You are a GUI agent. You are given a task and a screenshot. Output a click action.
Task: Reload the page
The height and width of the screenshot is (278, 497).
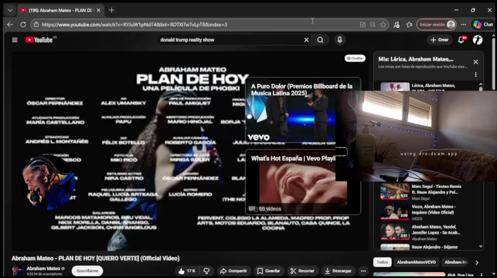point(23,24)
